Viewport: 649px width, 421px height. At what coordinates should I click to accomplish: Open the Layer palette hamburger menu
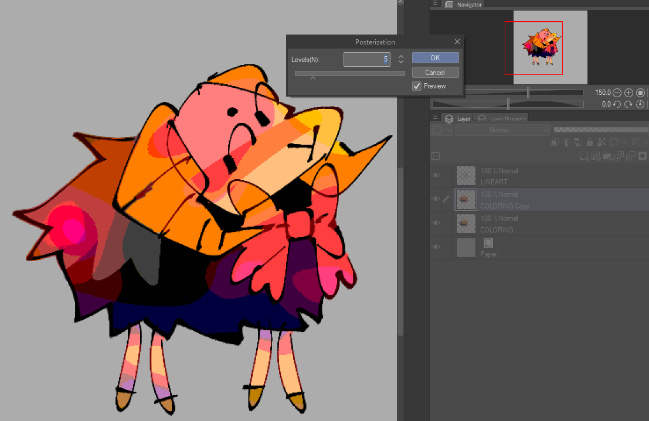coord(434,118)
